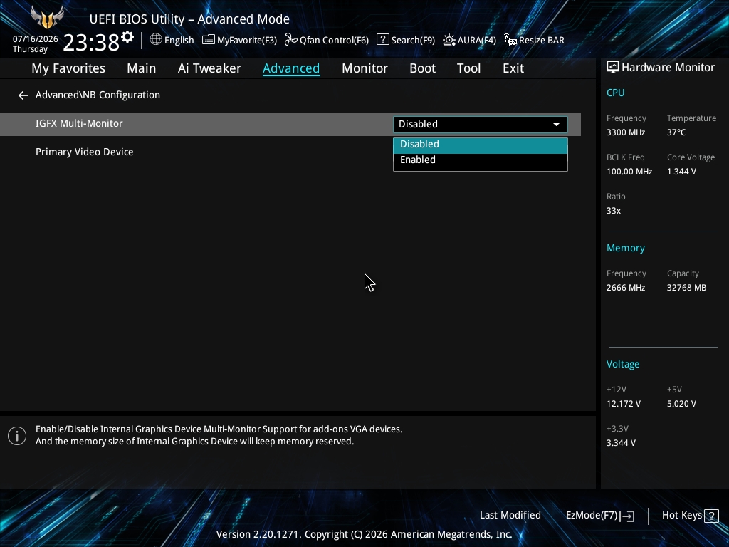This screenshot has width=729, height=547.
Task: Click the settings gear next to the clock
Action: click(x=127, y=37)
